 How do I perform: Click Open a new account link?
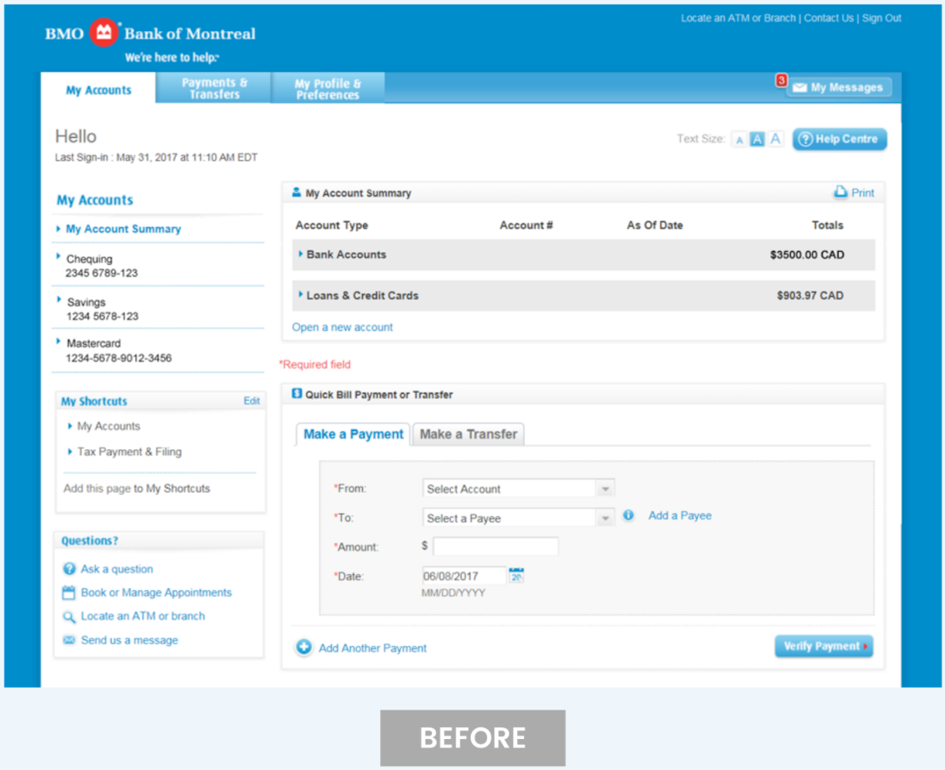point(342,328)
